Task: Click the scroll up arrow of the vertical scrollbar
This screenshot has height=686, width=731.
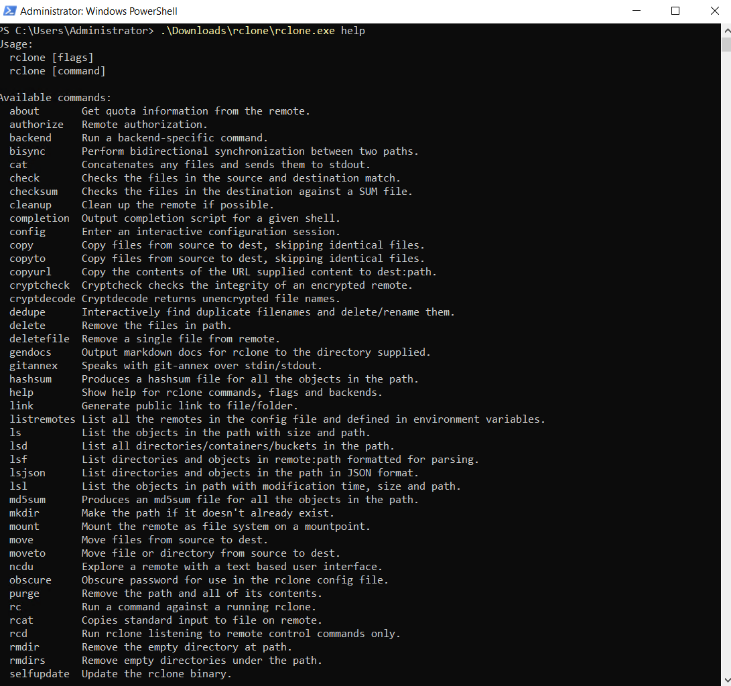Action: [726, 30]
